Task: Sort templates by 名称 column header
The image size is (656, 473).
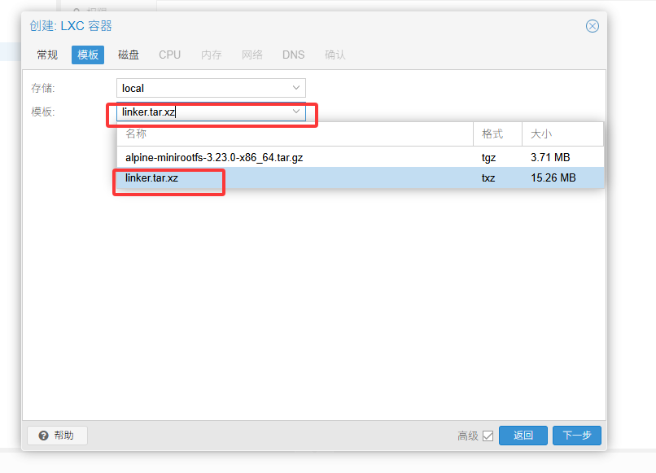Action: pyautogui.click(x=293, y=134)
